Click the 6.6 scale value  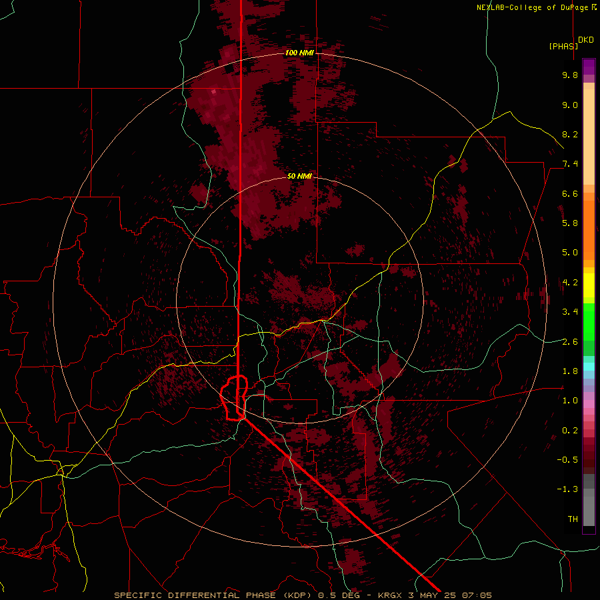[x=570, y=193]
